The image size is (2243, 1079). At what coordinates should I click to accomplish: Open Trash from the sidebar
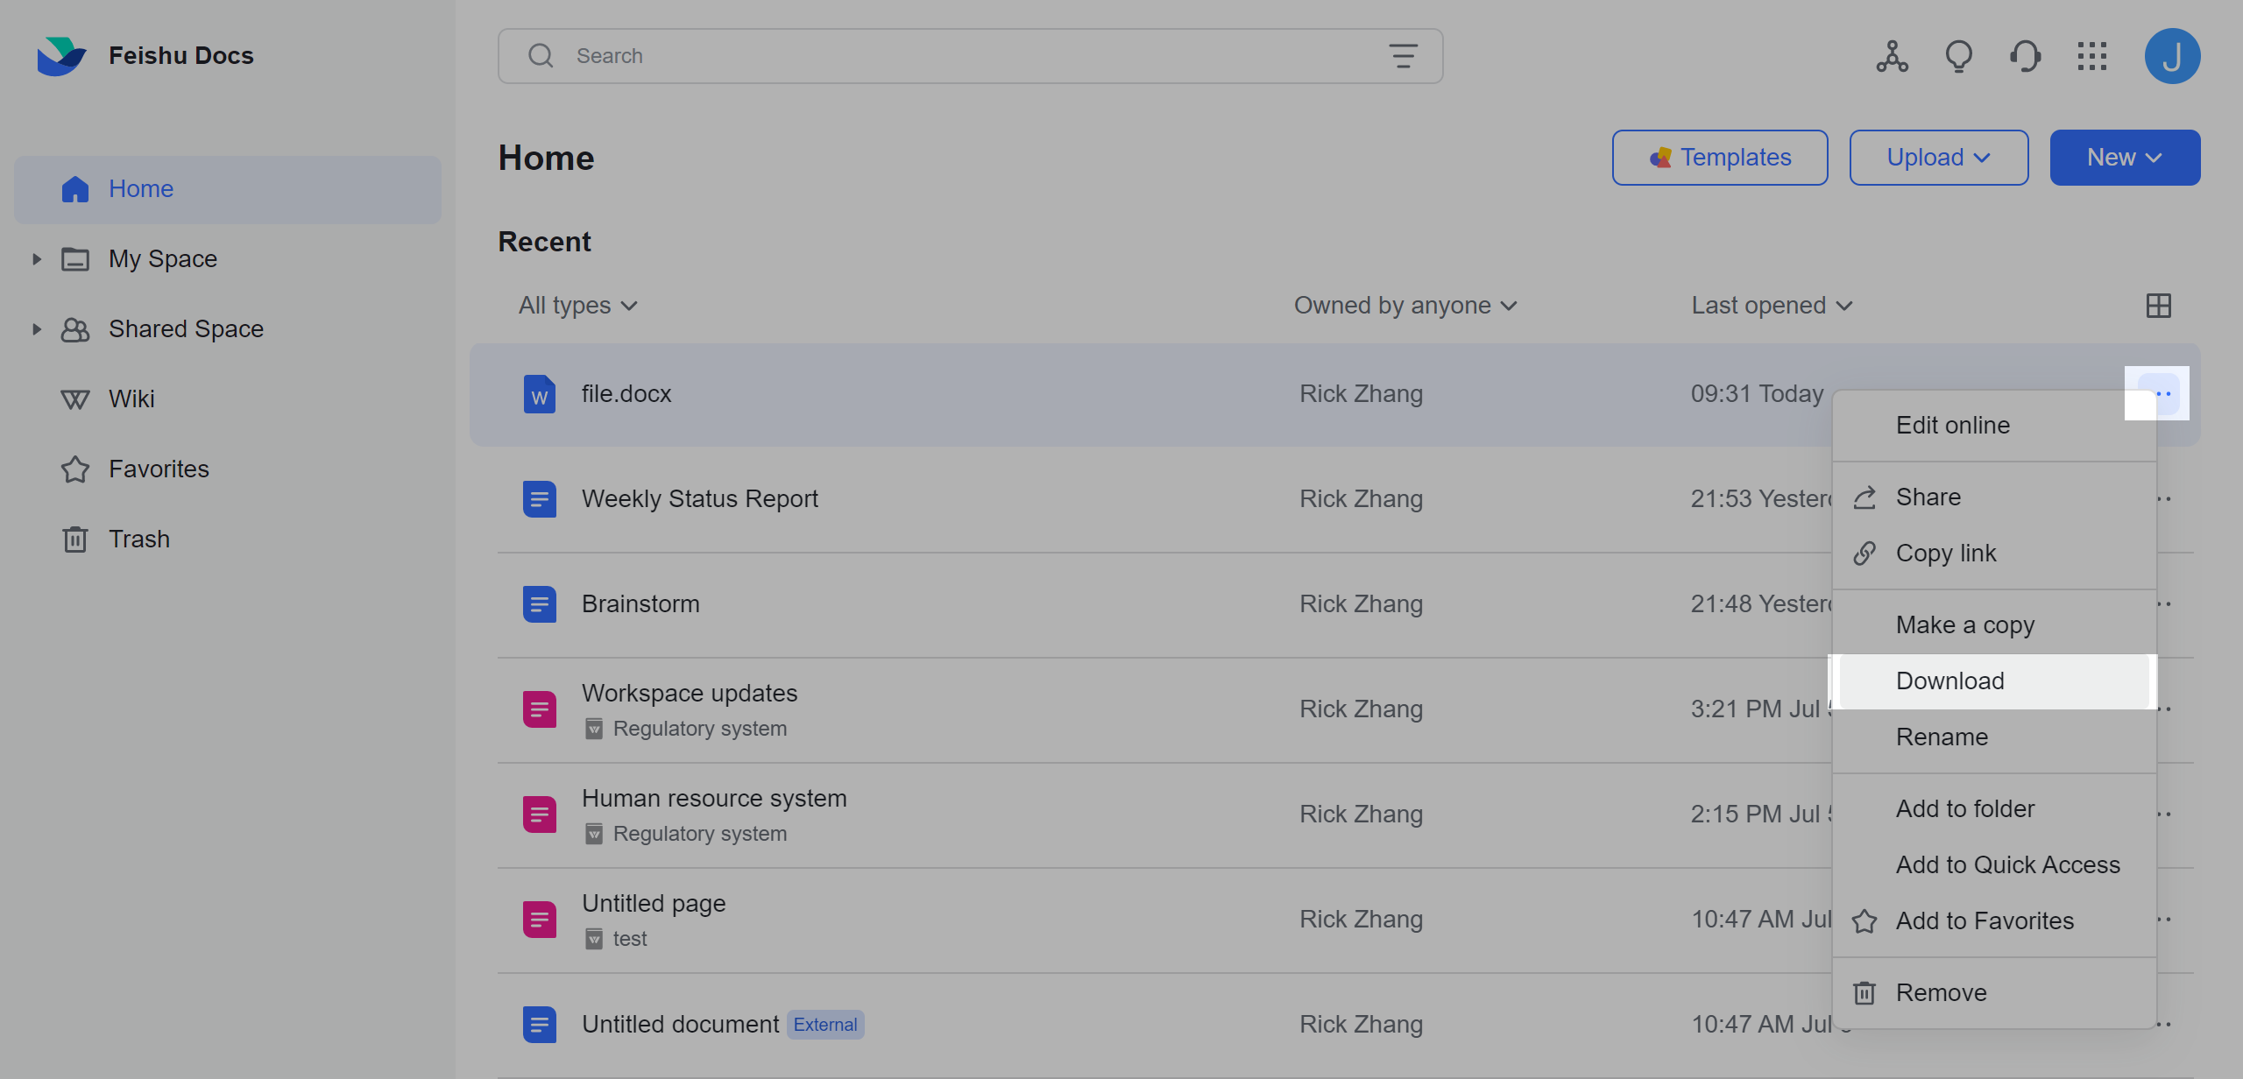coord(138,539)
